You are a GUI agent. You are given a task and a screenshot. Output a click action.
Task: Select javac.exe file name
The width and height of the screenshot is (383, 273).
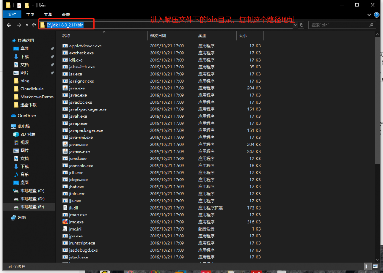tap(78, 95)
